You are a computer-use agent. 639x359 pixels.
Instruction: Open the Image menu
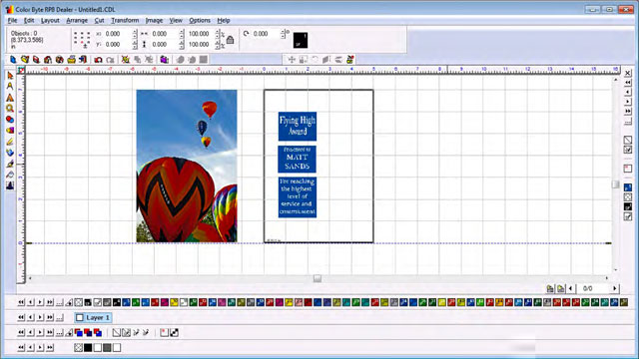[x=154, y=20]
